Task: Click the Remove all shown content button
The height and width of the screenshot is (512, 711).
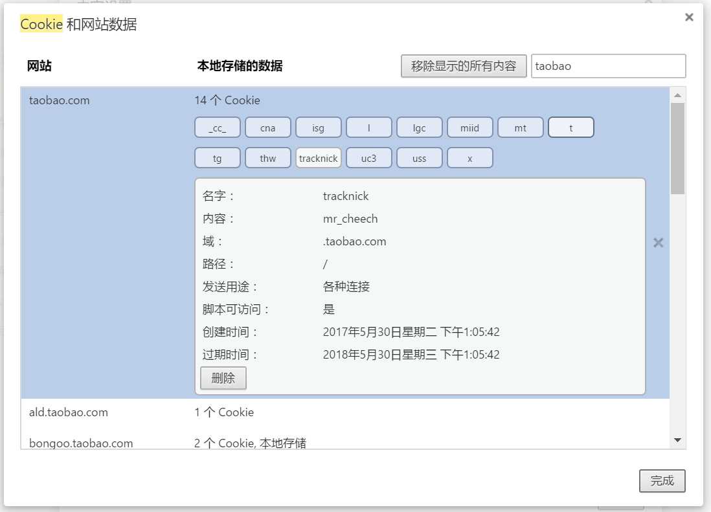Action: click(464, 66)
